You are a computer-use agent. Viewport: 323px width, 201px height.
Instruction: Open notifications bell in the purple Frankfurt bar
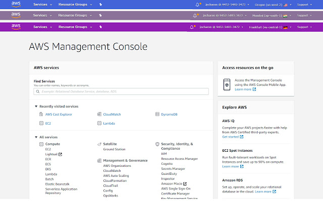click(x=192, y=27)
